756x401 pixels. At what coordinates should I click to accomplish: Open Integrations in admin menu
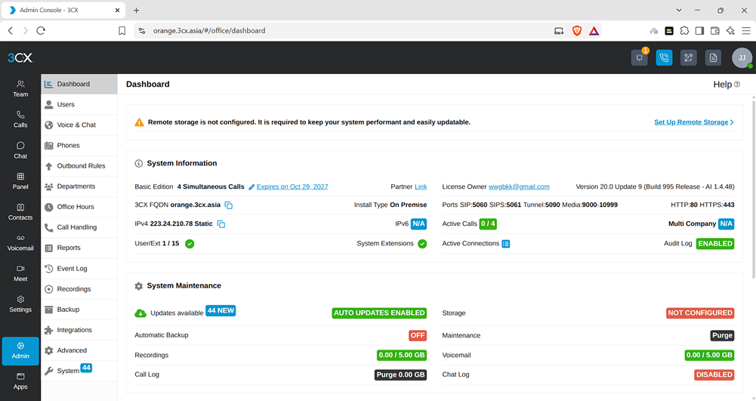(x=79, y=330)
